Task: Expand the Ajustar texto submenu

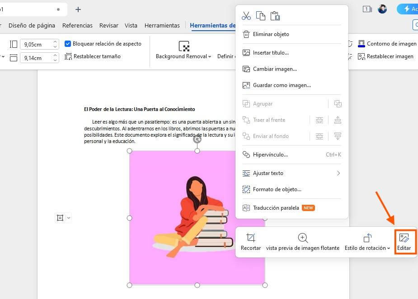Action: coord(338,173)
